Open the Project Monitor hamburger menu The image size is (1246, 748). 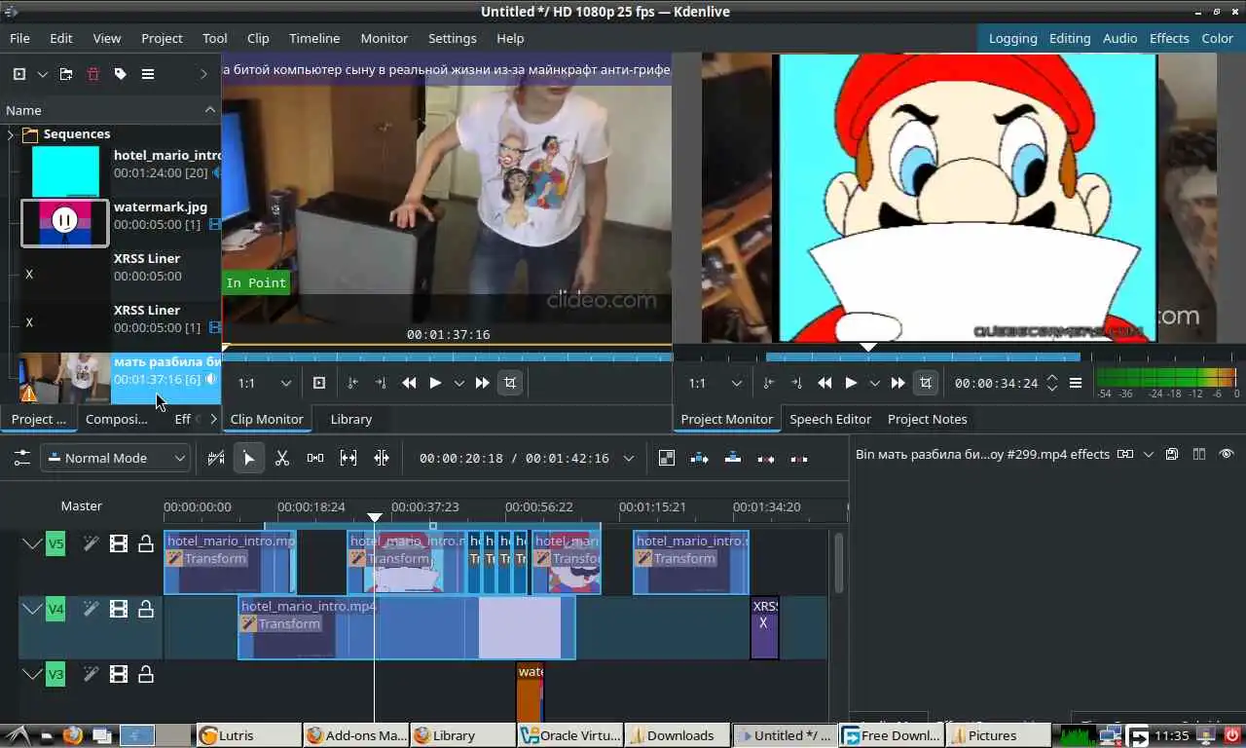pos(1076,384)
